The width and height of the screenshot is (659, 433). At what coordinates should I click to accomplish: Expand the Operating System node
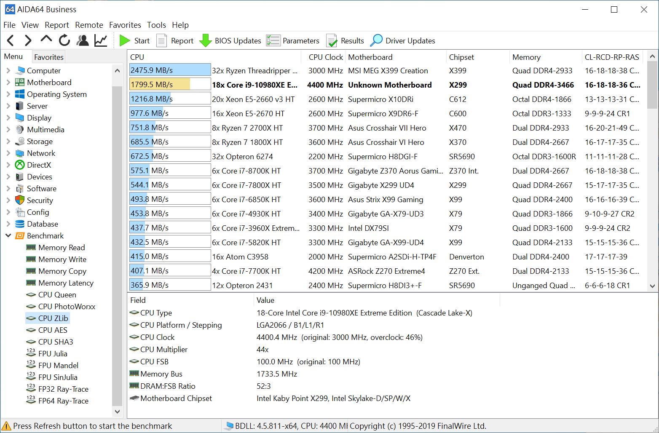click(x=8, y=94)
